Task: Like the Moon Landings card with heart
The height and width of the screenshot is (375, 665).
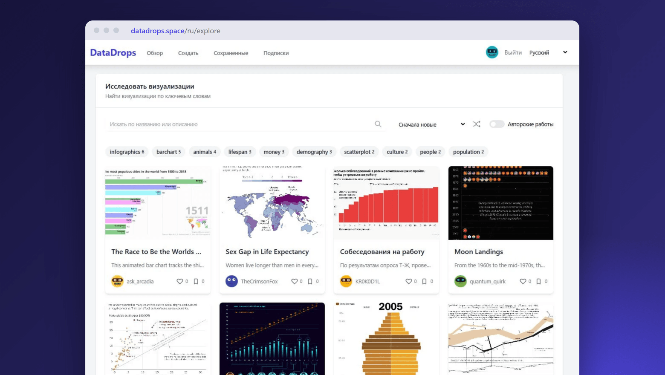Action: click(523, 281)
